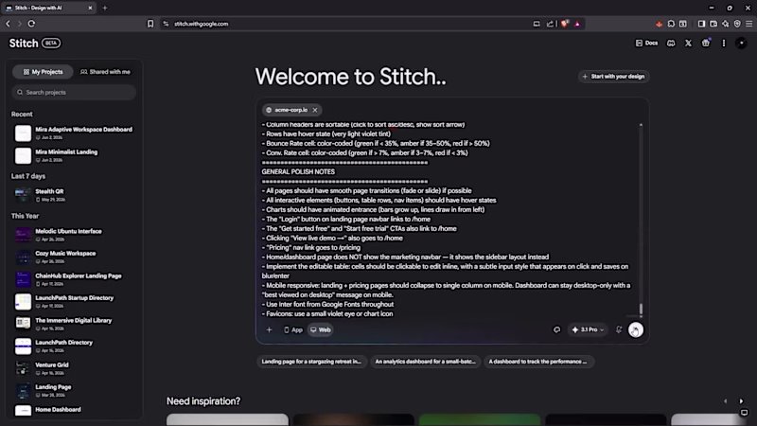Image resolution: width=757 pixels, height=426 pixels.
Task: Open the Docs link in header
Action: coord(646,43)
